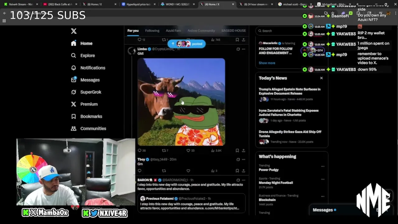This screenshot has width=398, height=224.
Task: Open the more options menu on BARON's post
Action: pyautogui.click(x=243, y=180)
